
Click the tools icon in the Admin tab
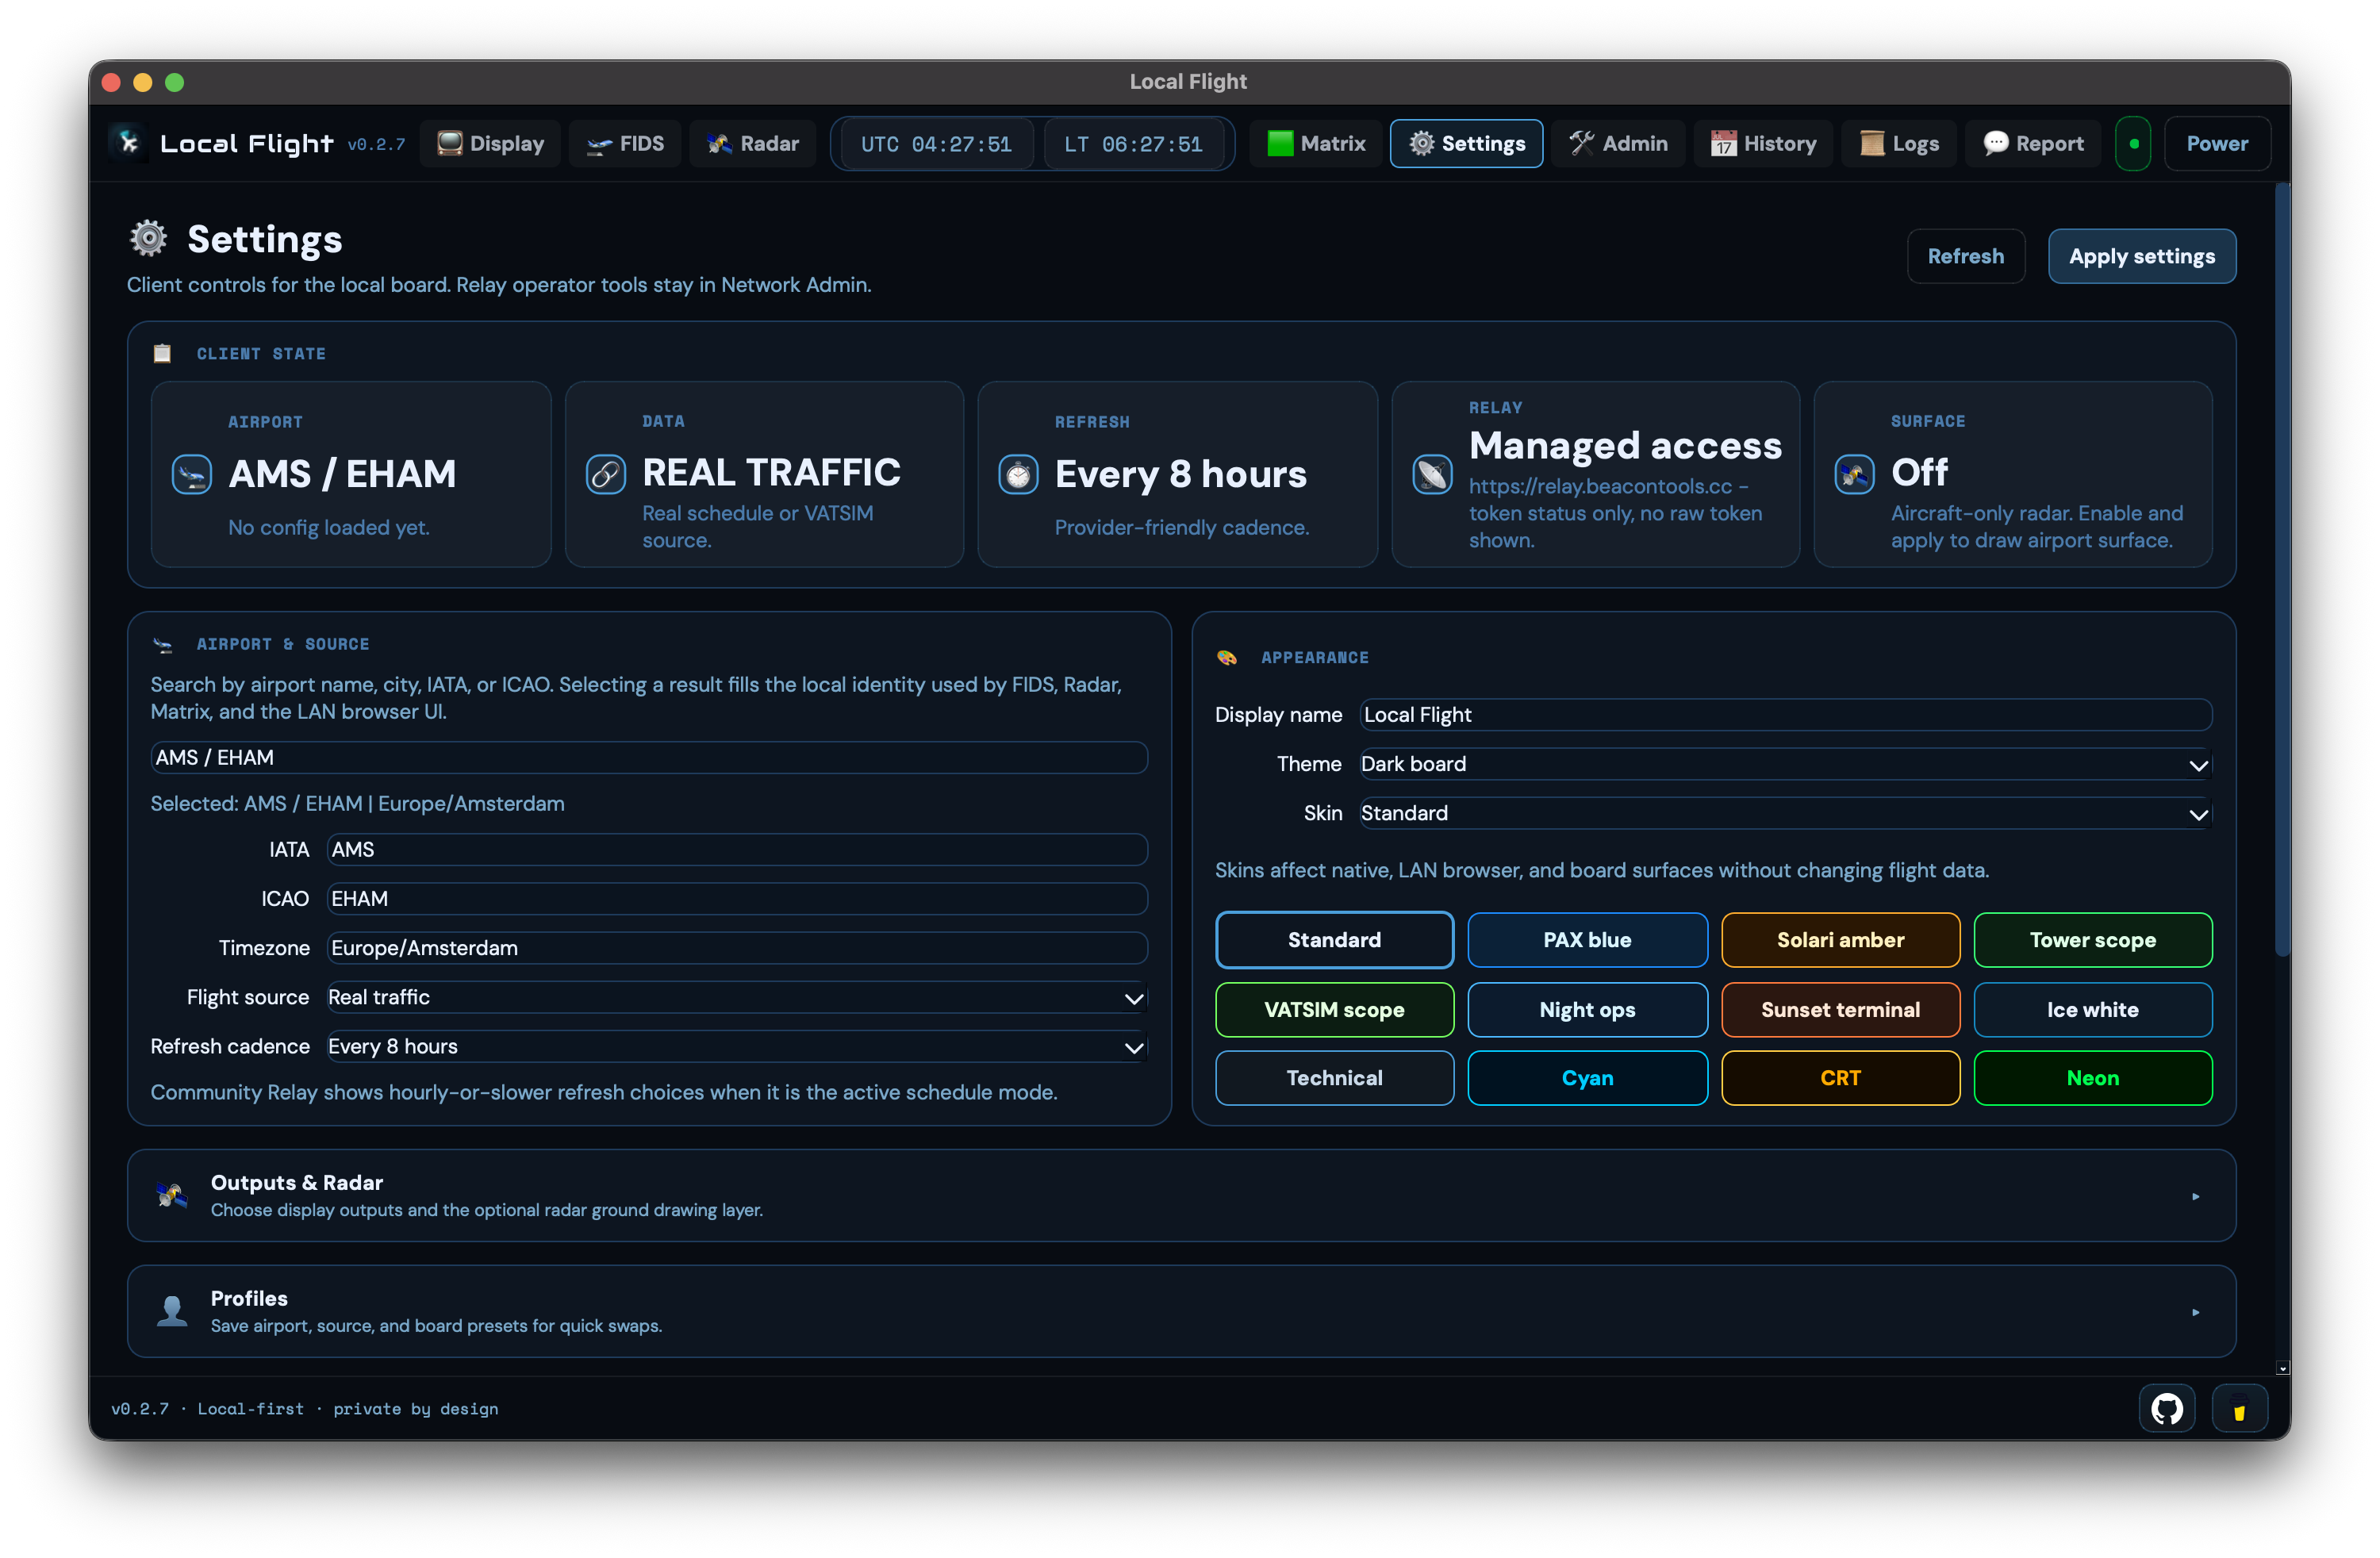point(1581,143)
